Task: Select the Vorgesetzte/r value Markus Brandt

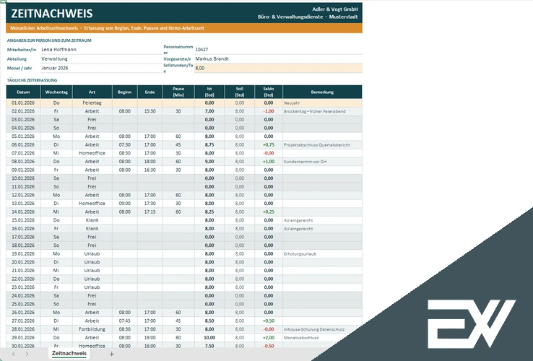Action: click(278, 58)
